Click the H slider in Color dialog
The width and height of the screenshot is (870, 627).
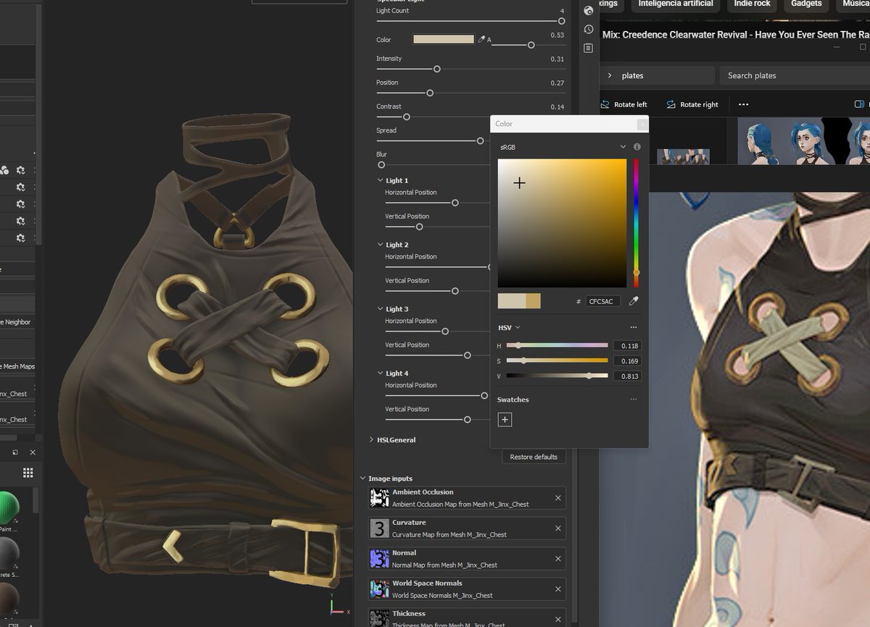point(557,345)
